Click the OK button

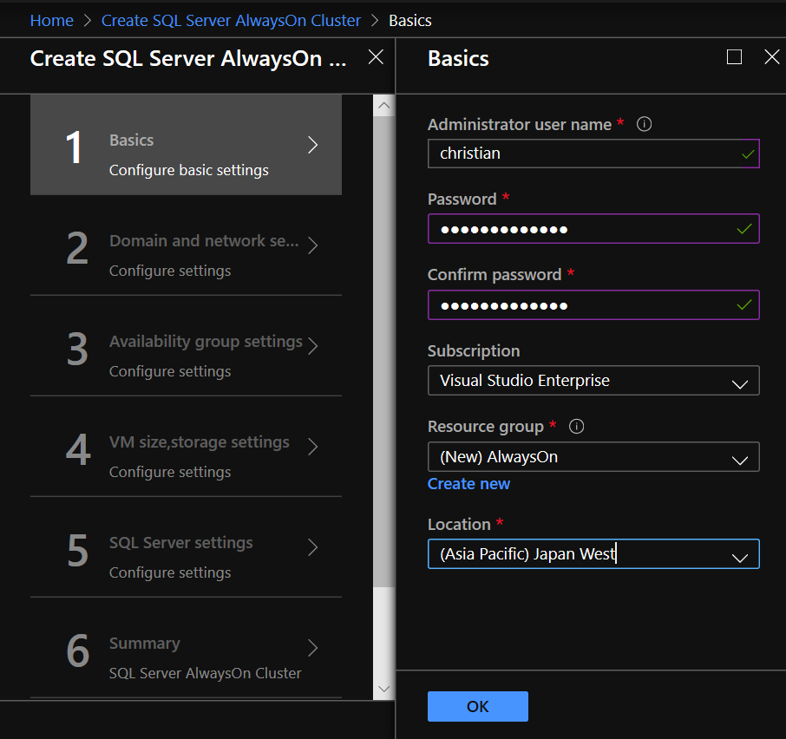click(x=477, y=706)
